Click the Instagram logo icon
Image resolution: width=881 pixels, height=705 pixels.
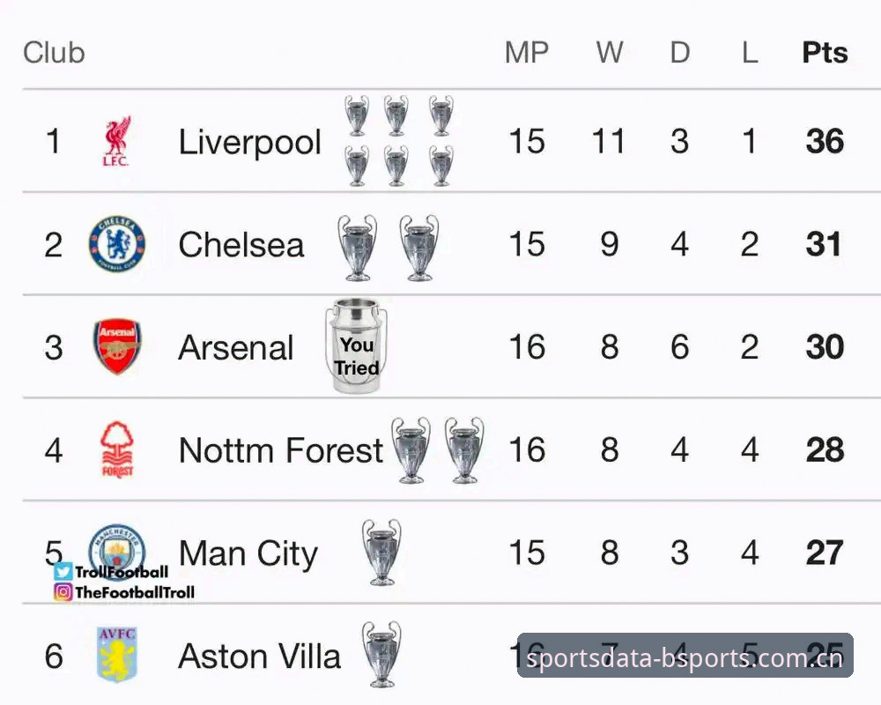[x=63, y=592]
